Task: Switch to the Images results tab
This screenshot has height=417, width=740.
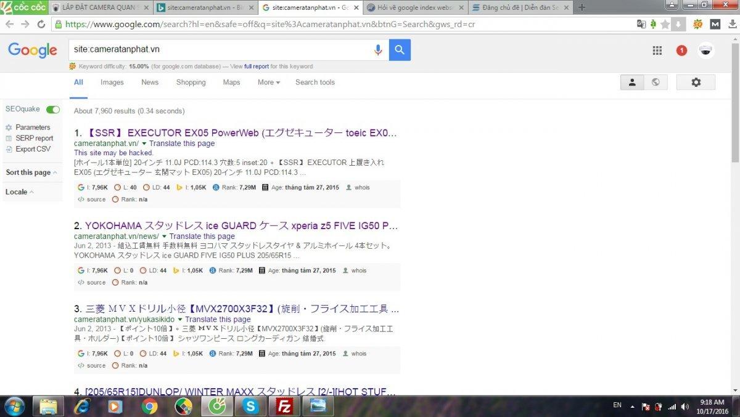Action: click(112, 83)
